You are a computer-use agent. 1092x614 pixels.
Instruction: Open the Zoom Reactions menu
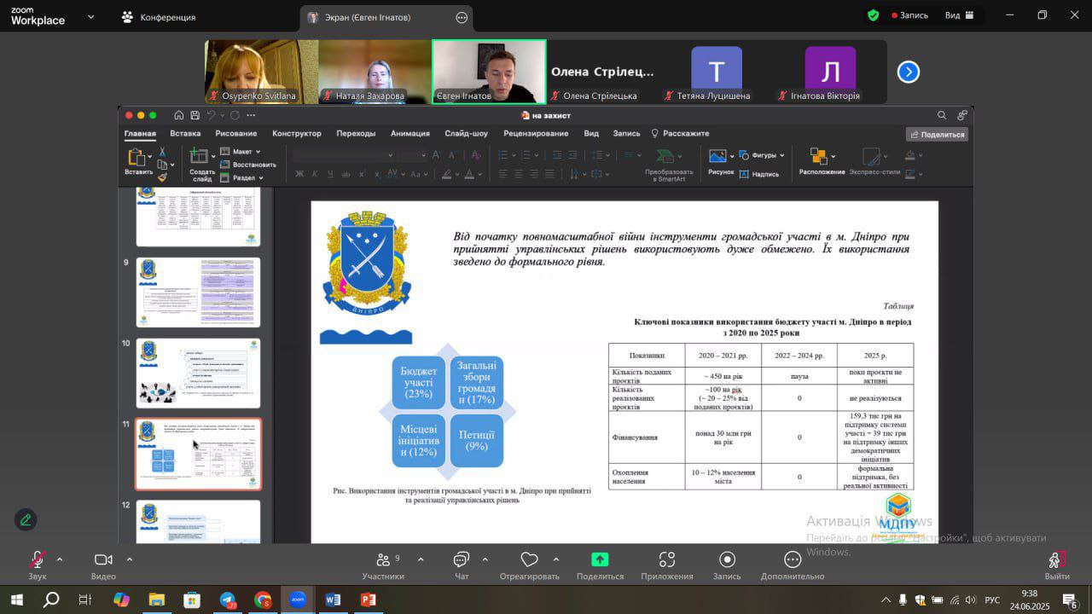coord(529,560)
